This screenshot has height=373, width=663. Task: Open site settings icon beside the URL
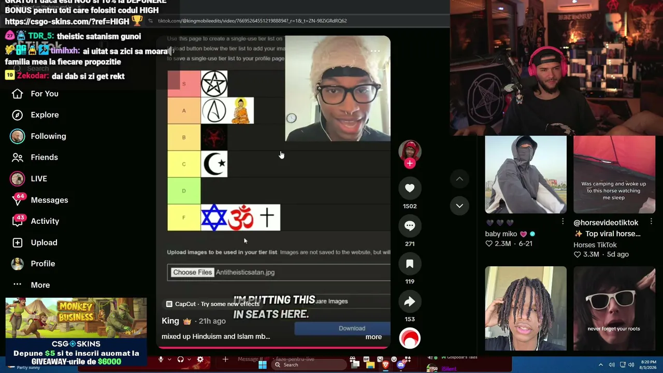pyautogui.click(x=151, y=21)
